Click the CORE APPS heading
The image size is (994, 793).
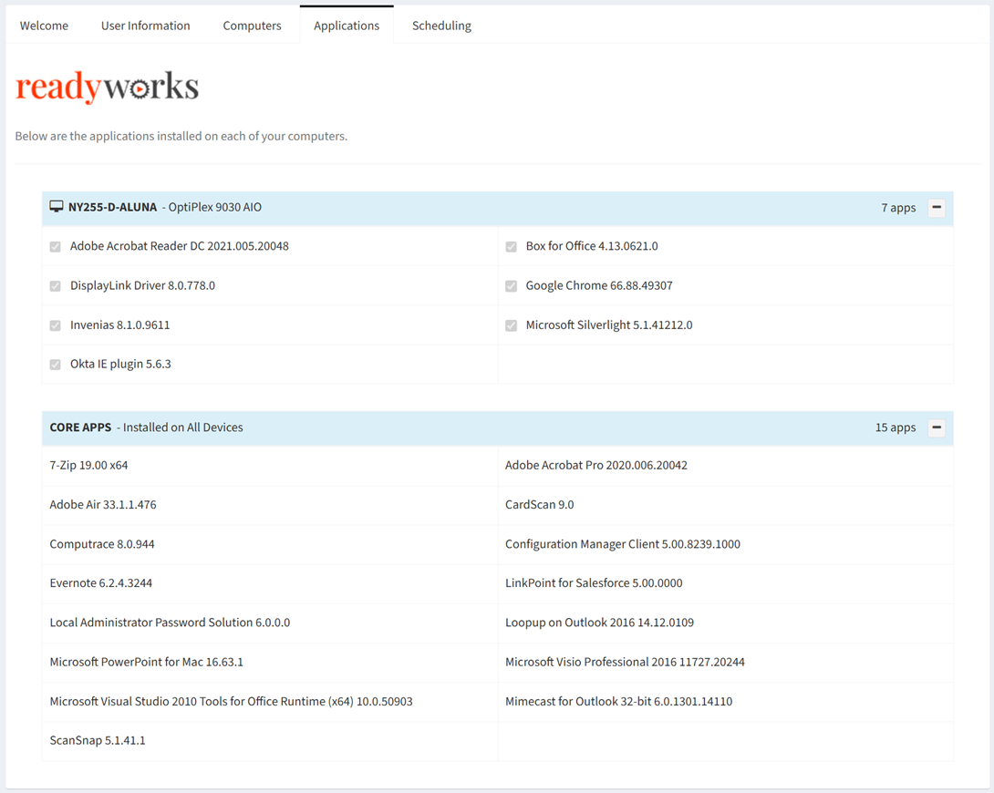80,427
